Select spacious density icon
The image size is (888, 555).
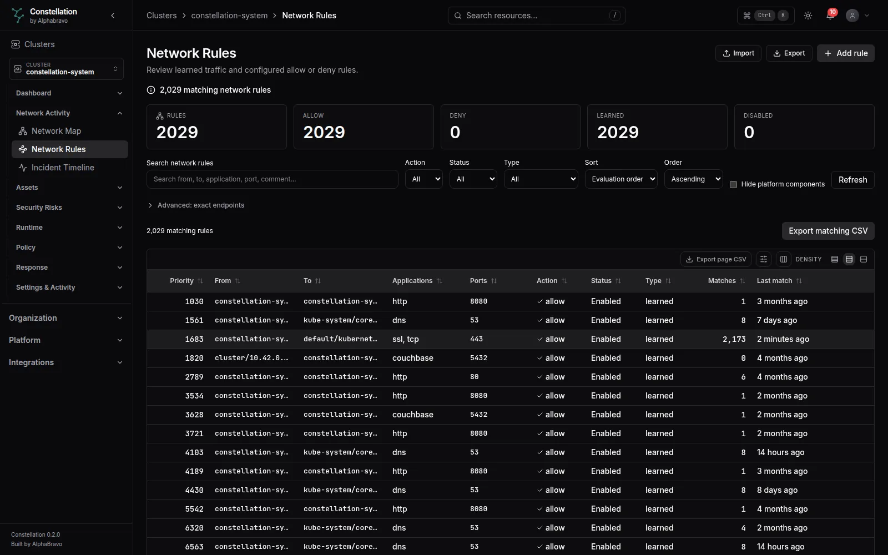[864, 259]
